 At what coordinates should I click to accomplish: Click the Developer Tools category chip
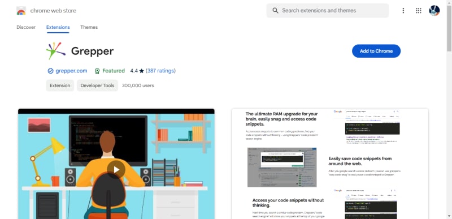(x=97, y=85)
